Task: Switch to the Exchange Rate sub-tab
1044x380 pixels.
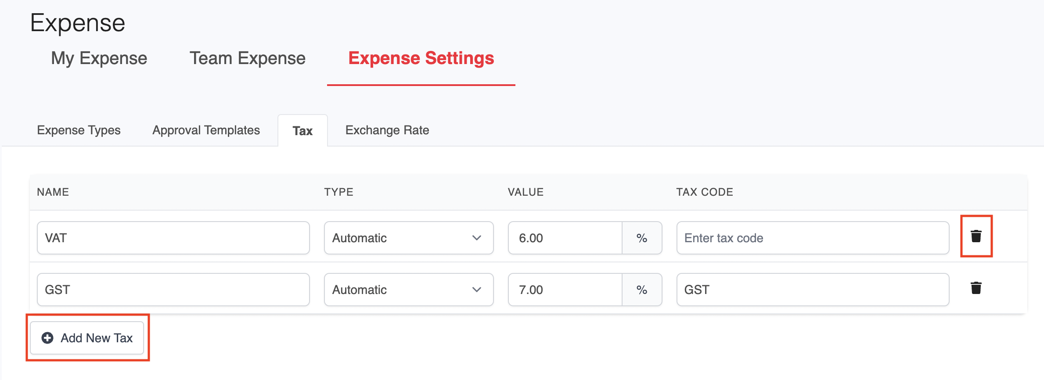Action: click(387, 130)
